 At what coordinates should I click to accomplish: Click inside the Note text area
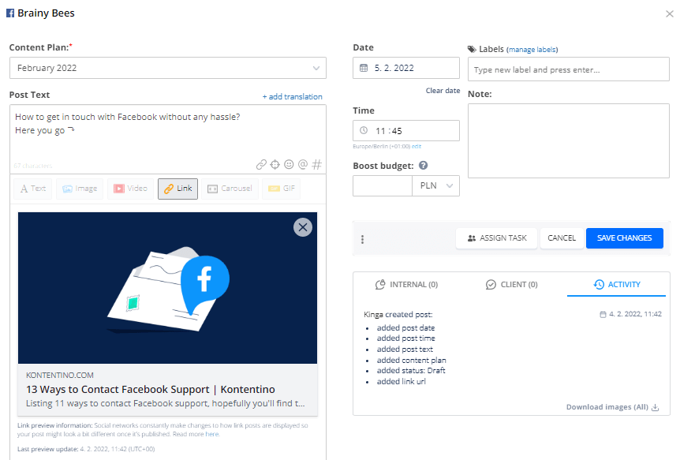point(569,140)
